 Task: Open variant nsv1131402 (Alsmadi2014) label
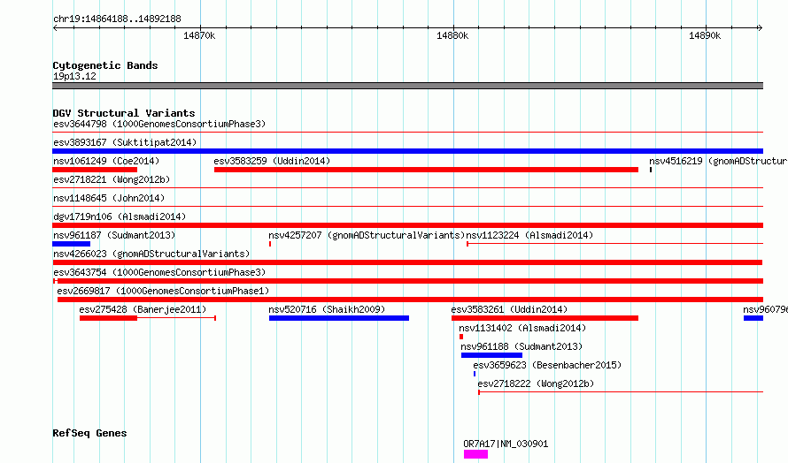(522, 328)
